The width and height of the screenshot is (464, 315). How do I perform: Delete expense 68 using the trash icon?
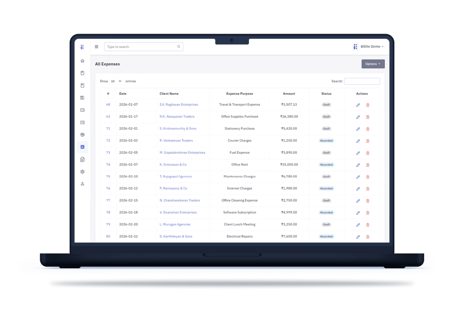coord(368,105)
